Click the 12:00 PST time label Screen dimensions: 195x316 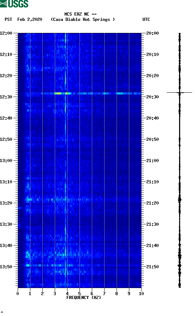click(x=6, y=33)
